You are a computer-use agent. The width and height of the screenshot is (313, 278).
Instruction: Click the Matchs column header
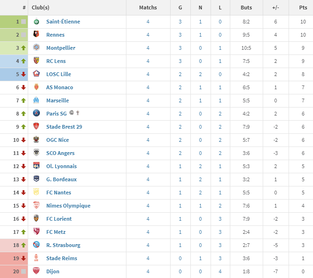(148, 8)
